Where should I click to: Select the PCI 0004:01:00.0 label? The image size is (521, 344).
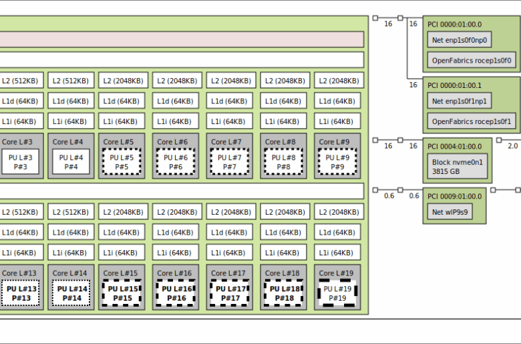click(454, 146)
